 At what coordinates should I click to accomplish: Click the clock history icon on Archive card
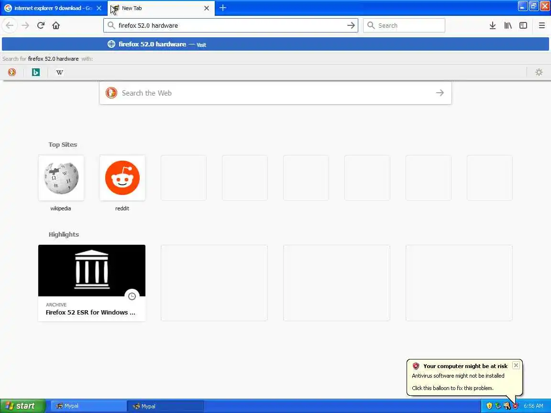pyautogui.click(x=132, y=296)
